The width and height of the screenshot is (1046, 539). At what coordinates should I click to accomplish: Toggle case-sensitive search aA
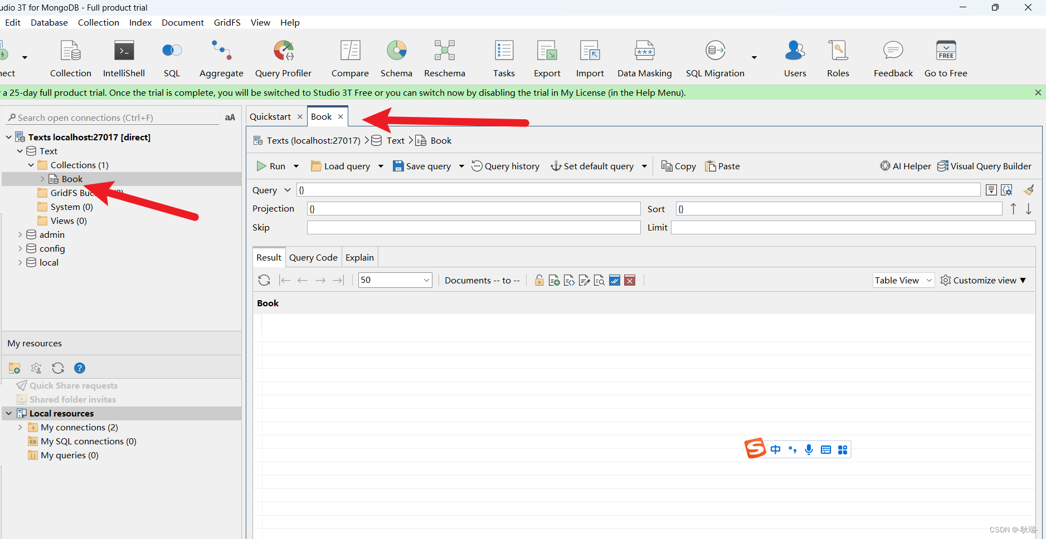(230, 117)
